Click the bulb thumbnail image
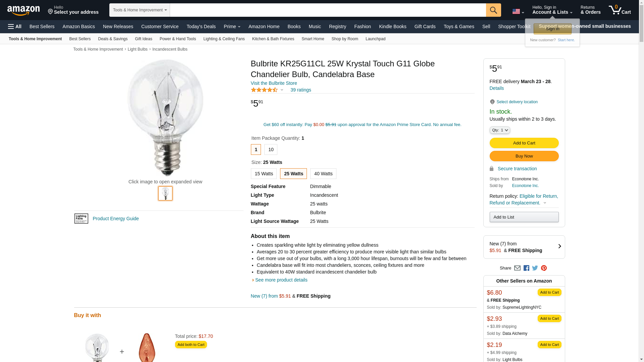This screenshot has width=644, height=362. 165,193
